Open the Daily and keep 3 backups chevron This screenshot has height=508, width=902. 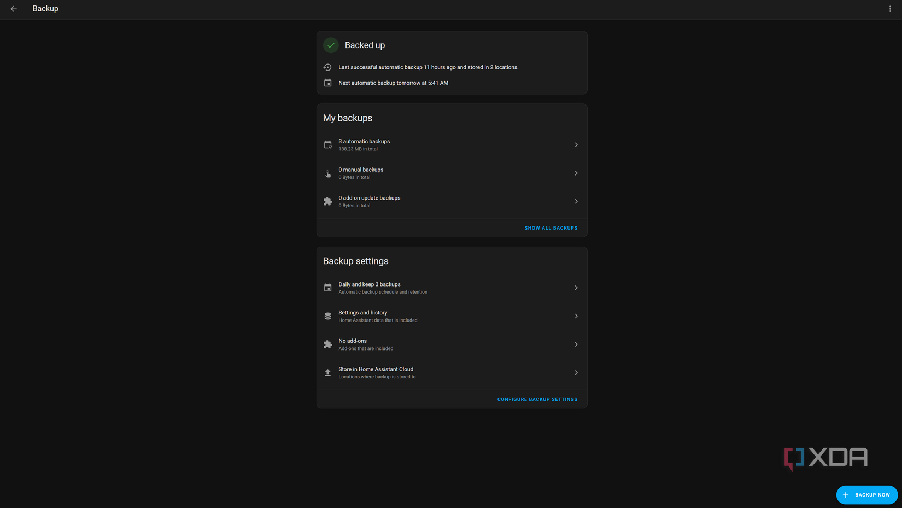coord(576,288)
